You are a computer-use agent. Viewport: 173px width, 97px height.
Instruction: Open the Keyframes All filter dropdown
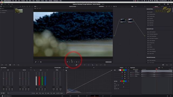[x=159, y=68]
